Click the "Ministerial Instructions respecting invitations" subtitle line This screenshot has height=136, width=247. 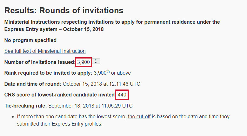point(112,22)
